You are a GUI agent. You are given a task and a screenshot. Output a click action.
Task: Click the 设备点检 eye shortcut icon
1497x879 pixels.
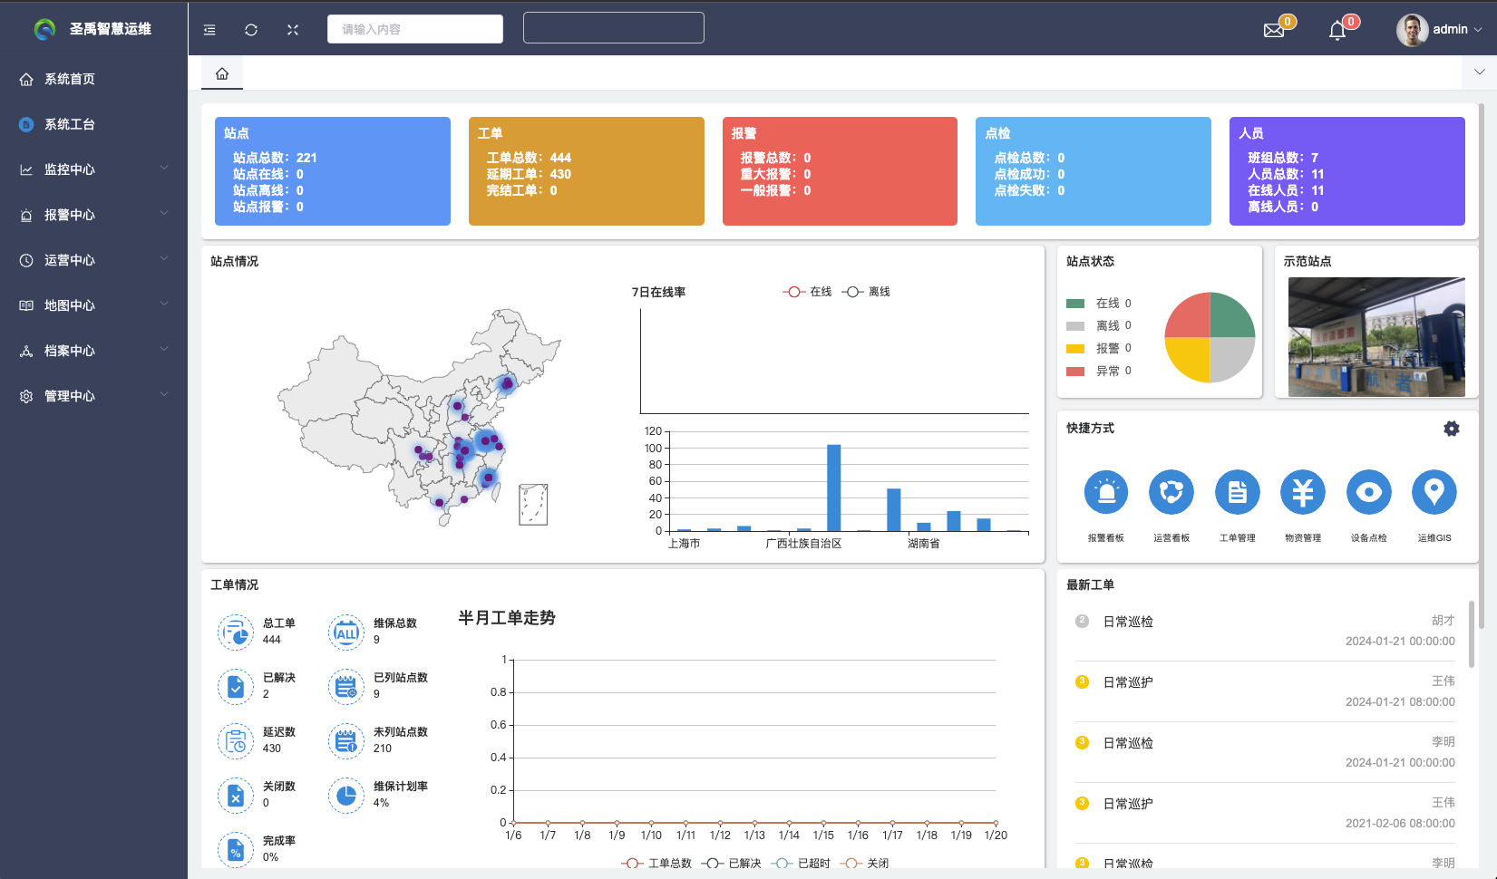click(x=1368, y=492)
